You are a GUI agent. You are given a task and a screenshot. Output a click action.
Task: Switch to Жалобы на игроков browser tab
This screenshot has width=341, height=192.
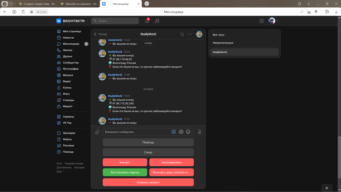pyautogui.click(x=79, y=4)
